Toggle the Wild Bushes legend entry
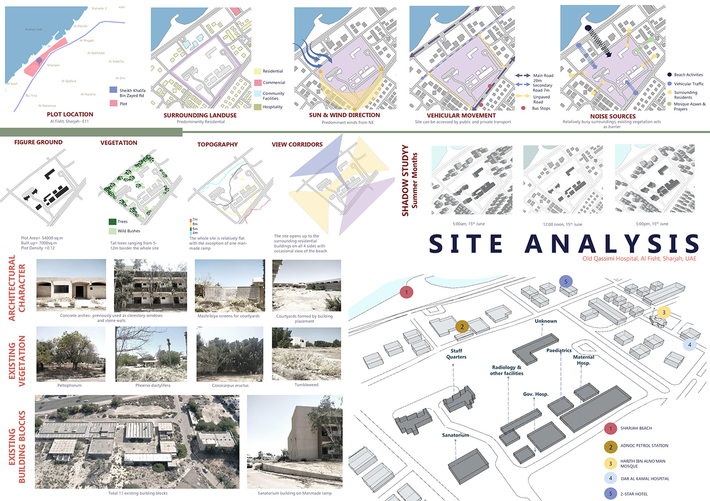 tap(112, 231)
